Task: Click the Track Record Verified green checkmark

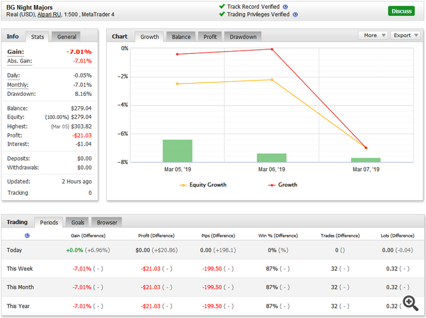Action: click(222, 6)
